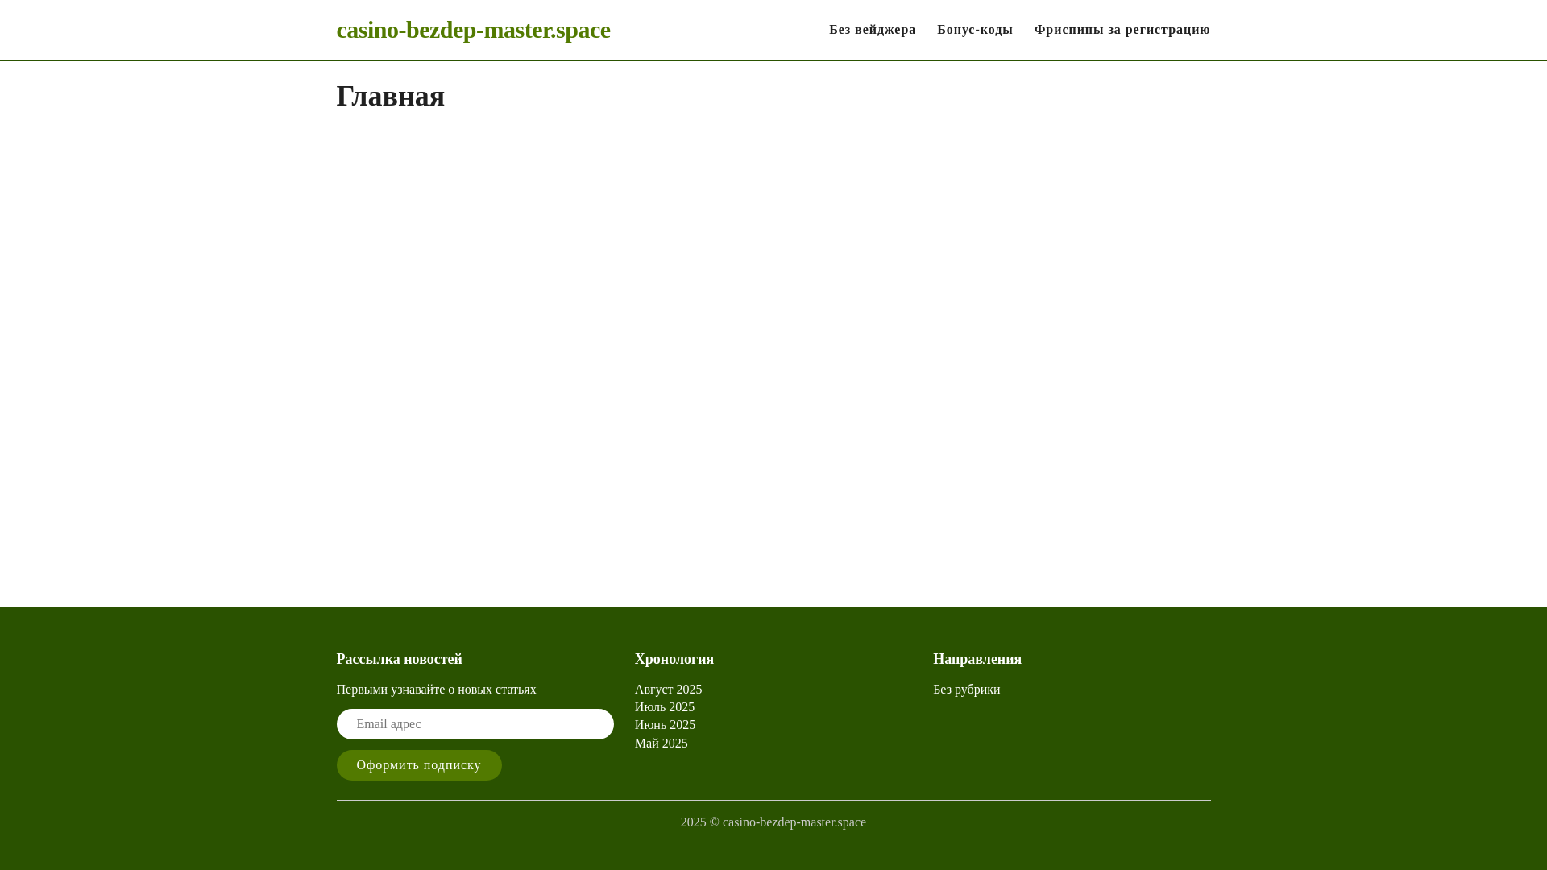The height and width of the screenshot is (870, 1547).
Task: Click the 2025 © casino-bezdep-master.space copyright text
Action: pyautogui.click(x=773, y=822)
